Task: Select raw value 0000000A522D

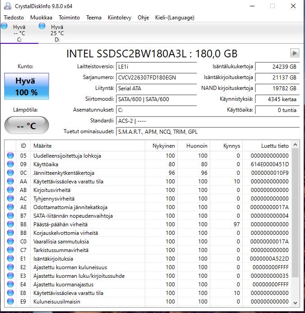Action: (269, 259)
